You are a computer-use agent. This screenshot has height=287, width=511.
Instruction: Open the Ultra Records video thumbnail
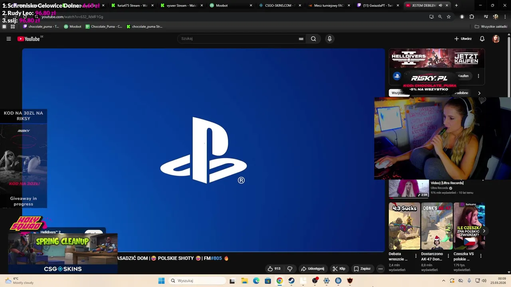409,189
